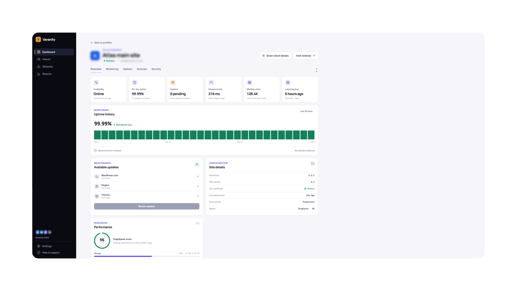Viewport: 517px width, 291px height.
Task: Click the Updates box icon
Action: coord(173,82)
